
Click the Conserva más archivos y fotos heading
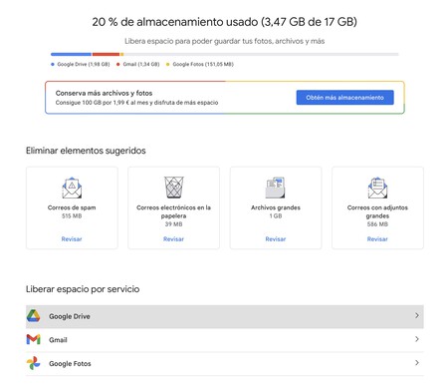[x=104, y=93]
